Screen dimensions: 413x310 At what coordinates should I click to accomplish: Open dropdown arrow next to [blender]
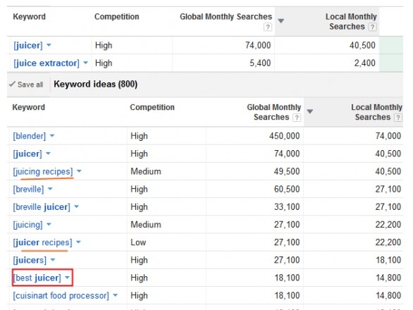52,136
